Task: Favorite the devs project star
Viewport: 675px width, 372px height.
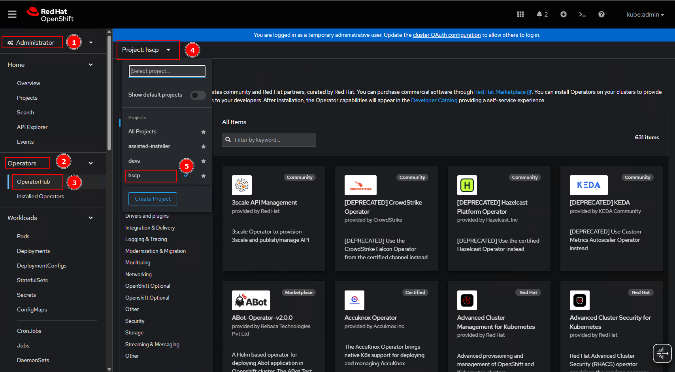Action: click(204, 161)
